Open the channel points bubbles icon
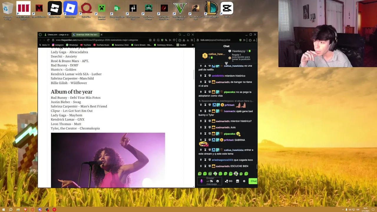The width and height of the screenshot is (377, 212). click(226, 181)
